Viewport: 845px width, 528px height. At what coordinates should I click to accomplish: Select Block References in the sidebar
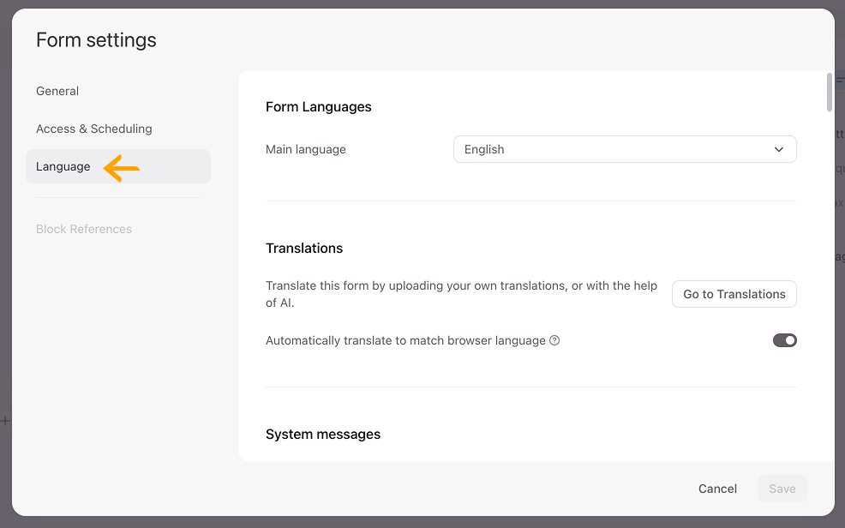[x=84, y=229]
